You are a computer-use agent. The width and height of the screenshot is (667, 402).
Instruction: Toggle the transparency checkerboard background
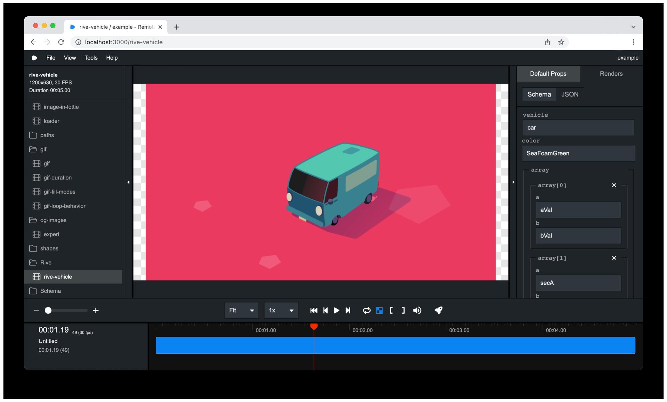click(379, 310)
